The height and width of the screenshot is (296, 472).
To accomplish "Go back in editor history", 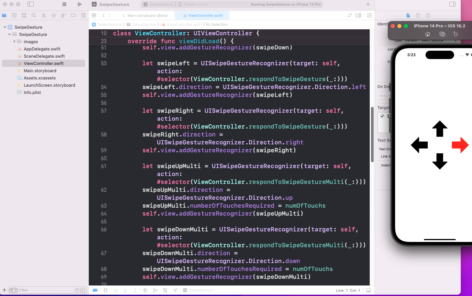I will tap(103, 15).
